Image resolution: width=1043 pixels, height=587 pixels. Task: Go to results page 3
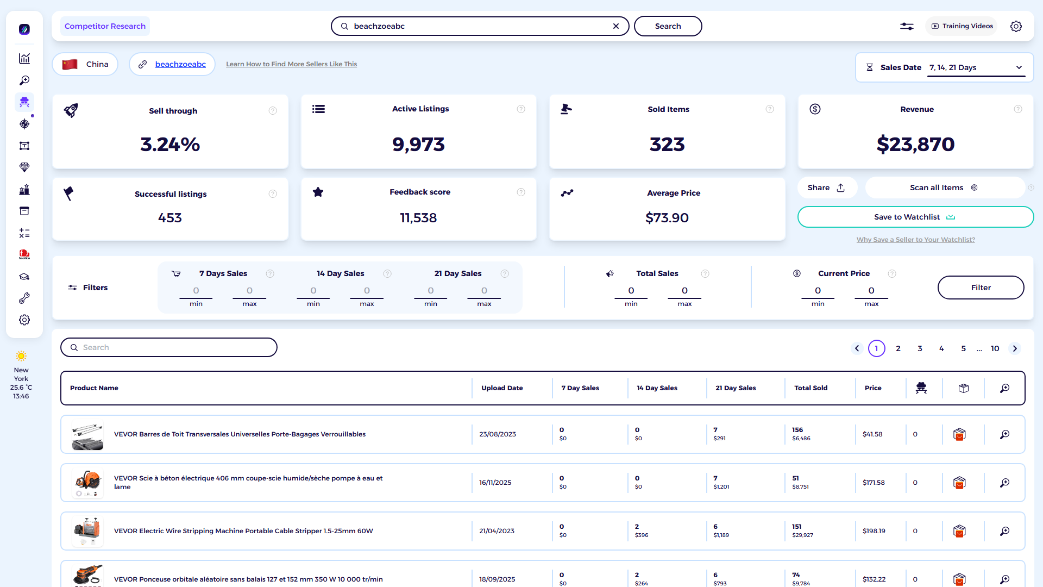[x=920, y=348]
